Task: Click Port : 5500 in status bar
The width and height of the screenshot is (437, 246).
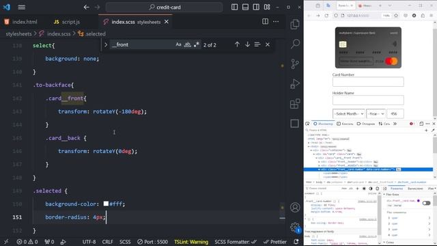Action: click(152, 242)
